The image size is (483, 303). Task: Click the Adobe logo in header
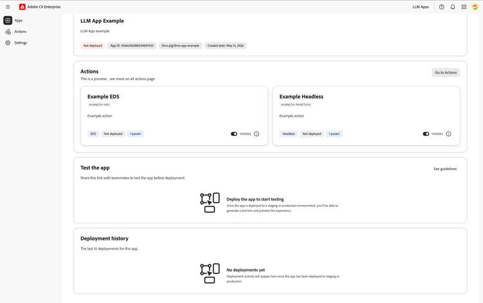point(22,7)
